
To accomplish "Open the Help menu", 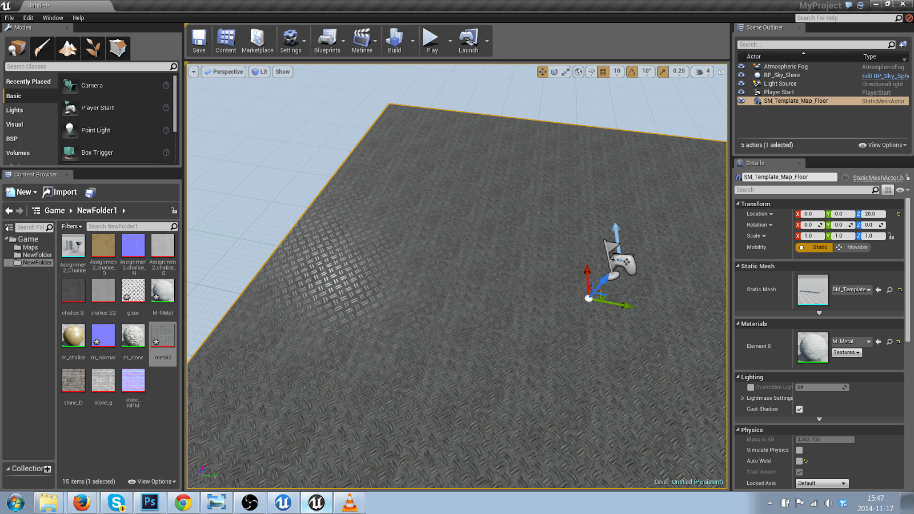I will pos(78,18).
